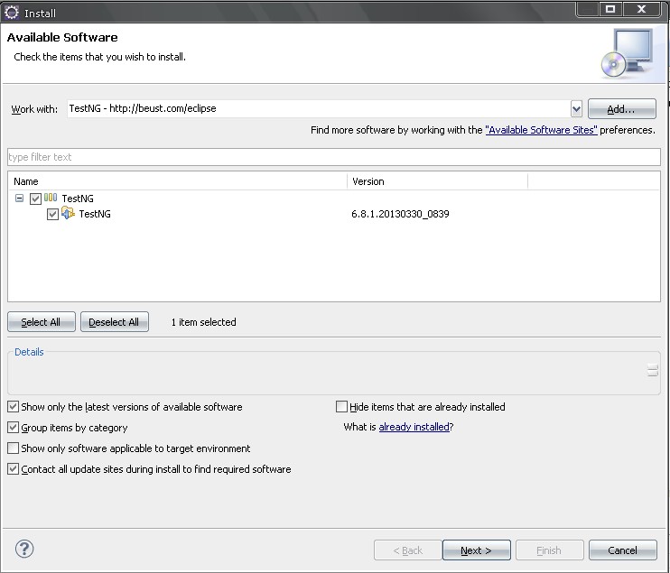Open the already installed link
Image resolution: width=670 pixels, height=573 pixels.
tap(414, 427)
